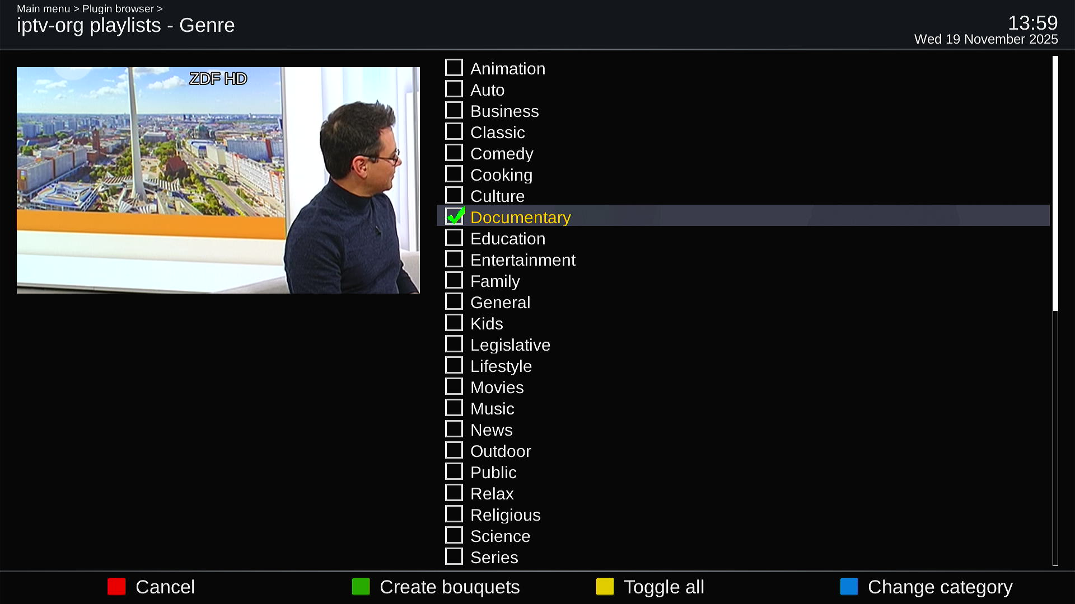
Task: Enable the Animation genre checkbox
Action: coord(454,68)
